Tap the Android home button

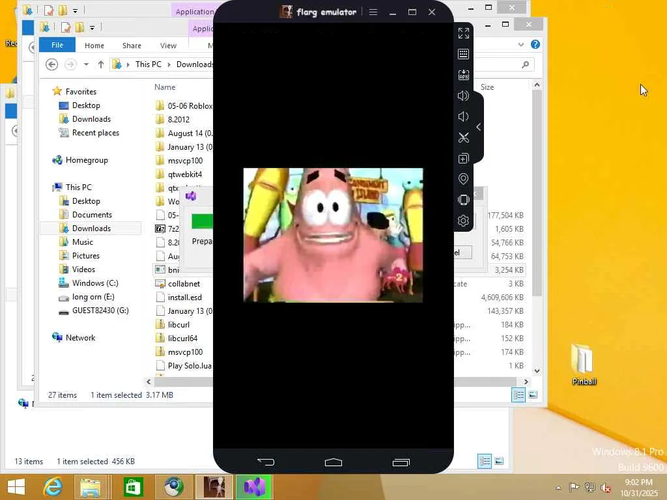333,462
